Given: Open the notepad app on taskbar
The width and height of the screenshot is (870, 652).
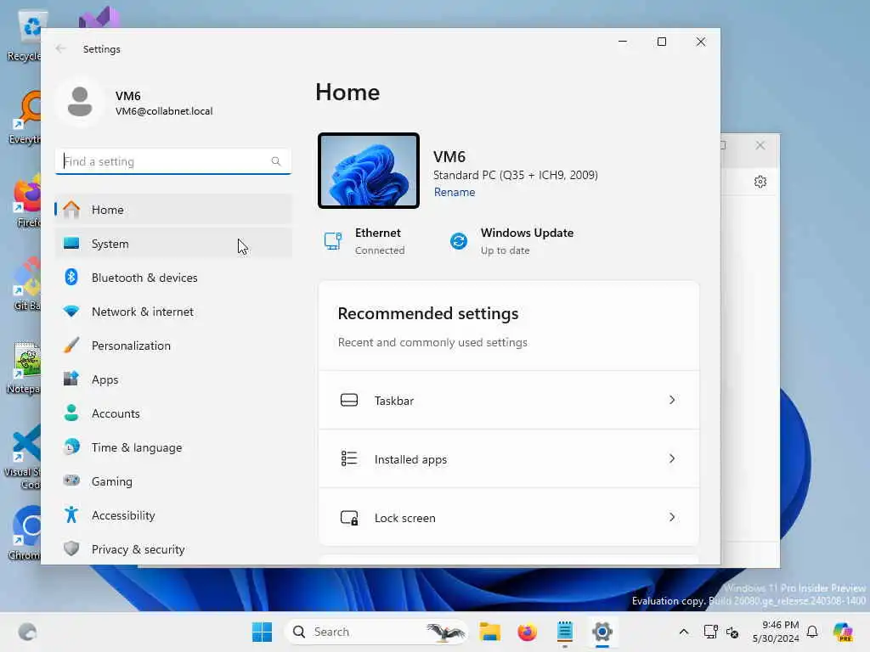Looking at the screenshot, I should tap(565, 632).
